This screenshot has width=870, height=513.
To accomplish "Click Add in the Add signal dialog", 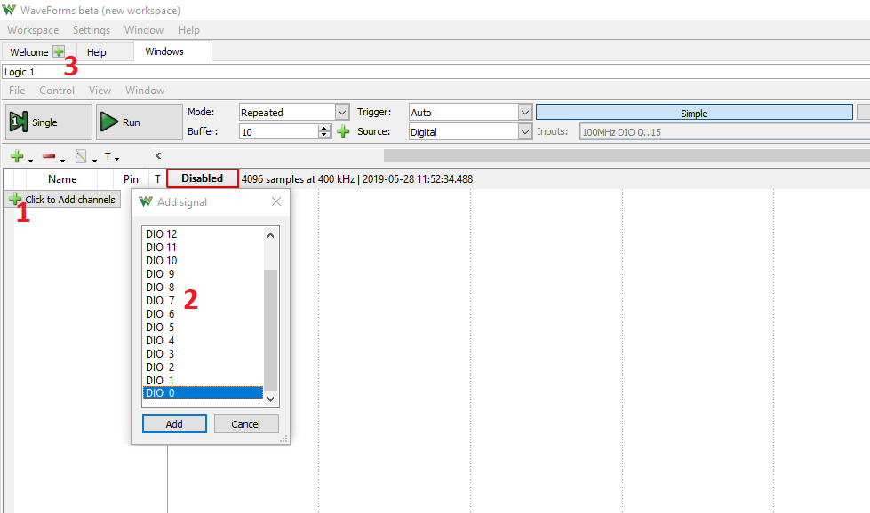I will coord(174,424).
